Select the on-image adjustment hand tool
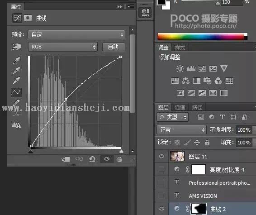 click(16, 47)
